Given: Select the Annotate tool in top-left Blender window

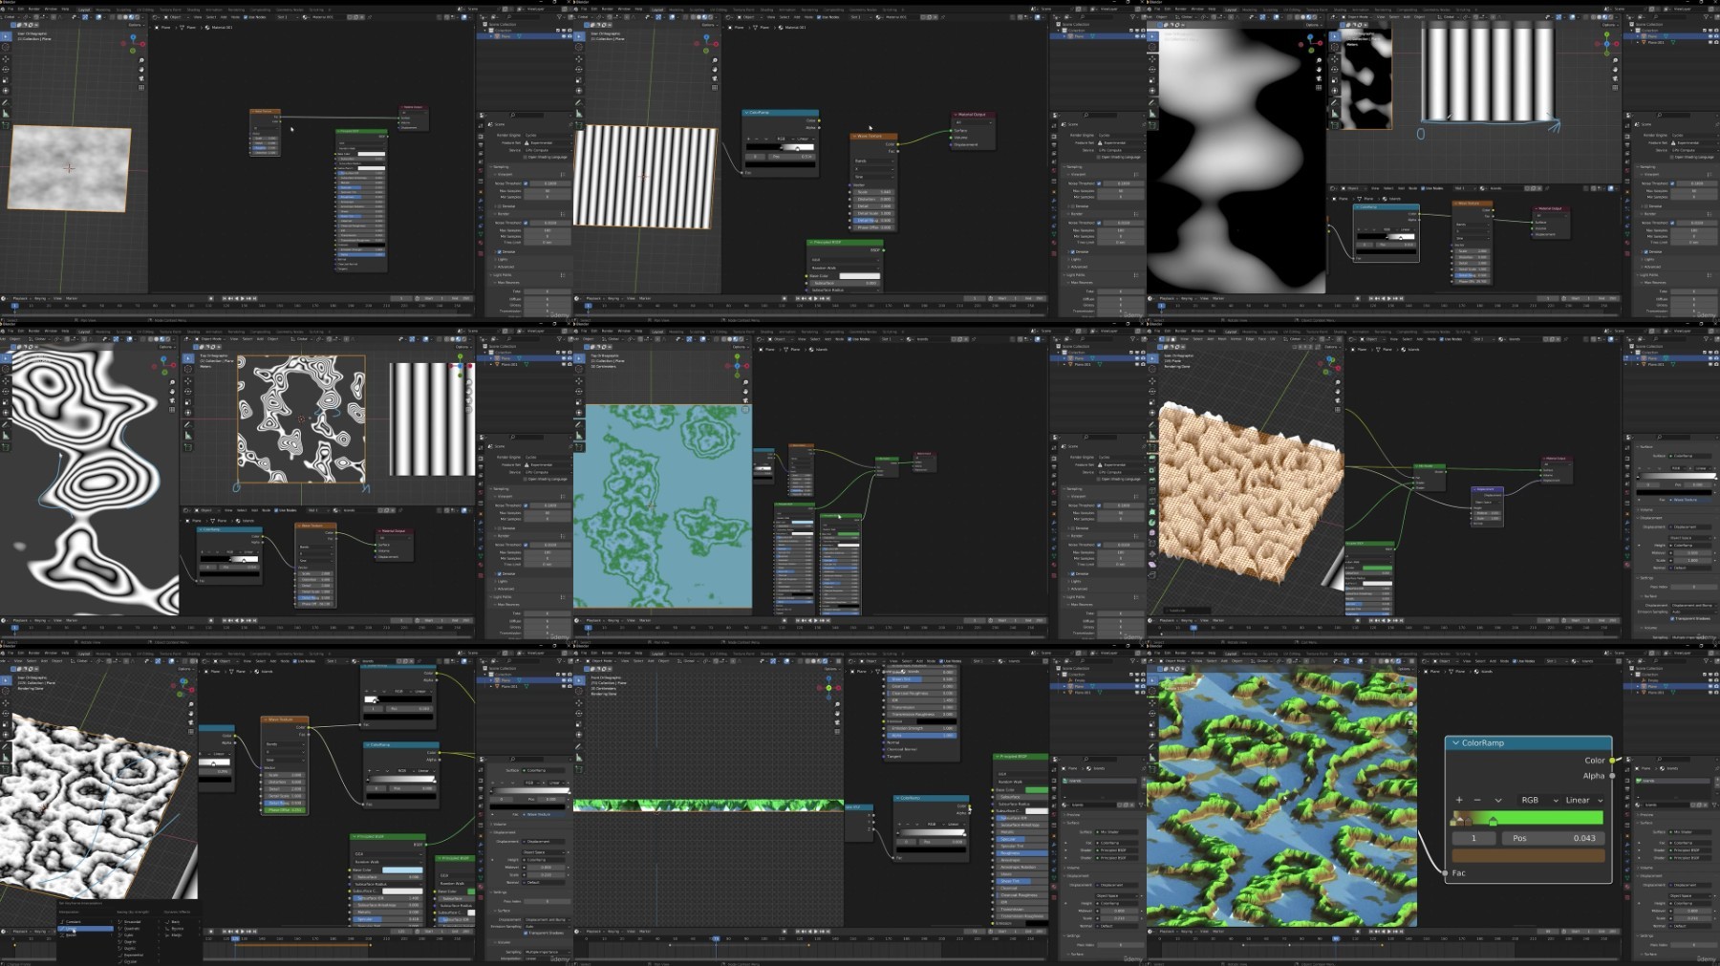Looking at the screenshot, I should coord(6,102).
